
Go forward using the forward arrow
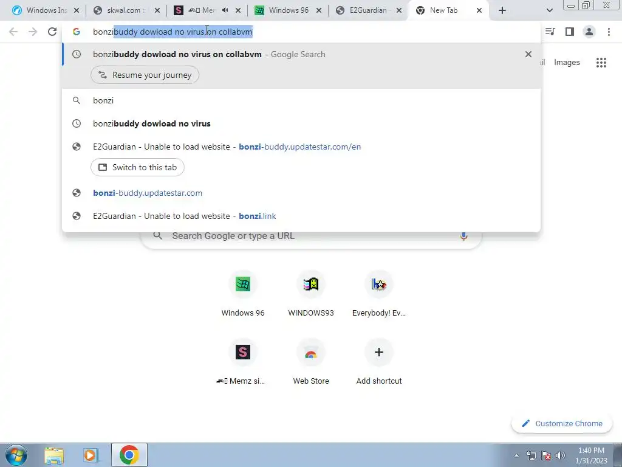tap(33, 32)
